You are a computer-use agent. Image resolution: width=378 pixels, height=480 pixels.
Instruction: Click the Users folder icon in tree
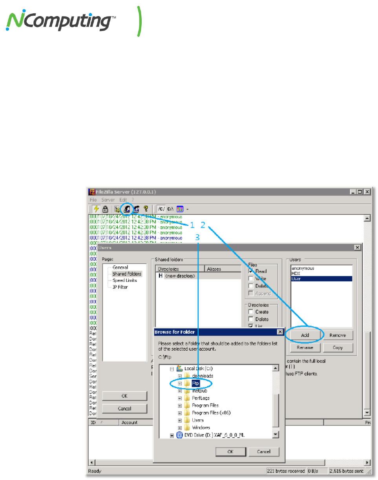(187, 420)
